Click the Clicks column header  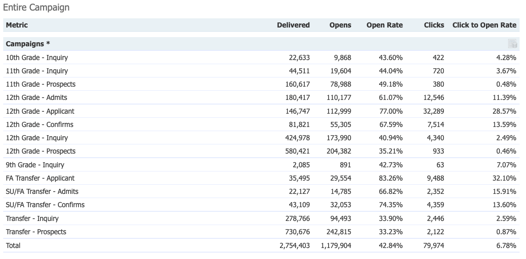click(x=434, y=25)
